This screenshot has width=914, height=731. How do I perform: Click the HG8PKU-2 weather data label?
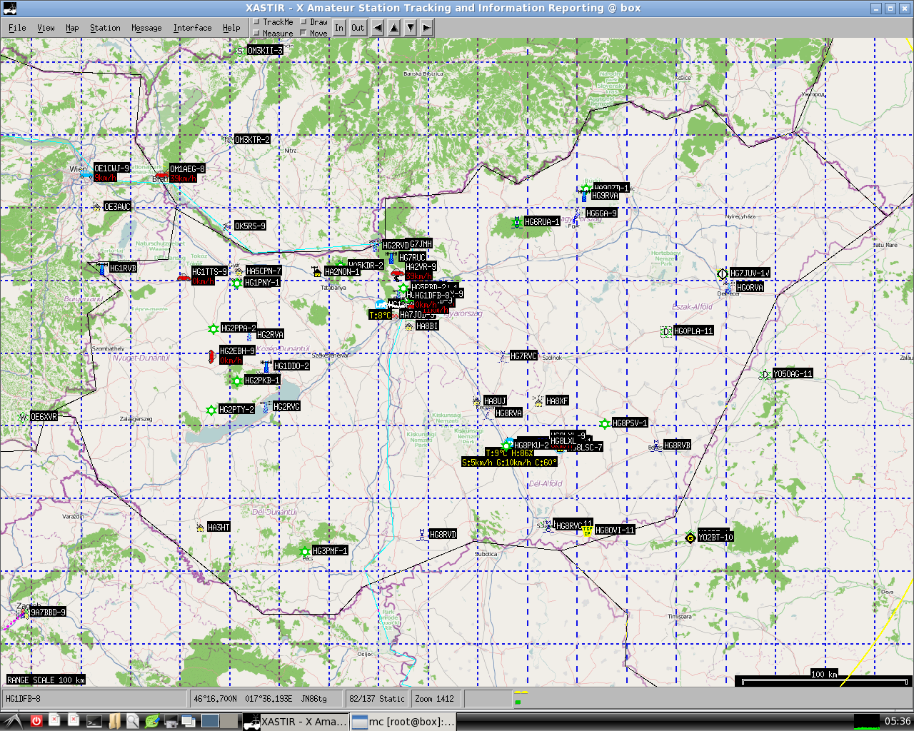[509, 458]
